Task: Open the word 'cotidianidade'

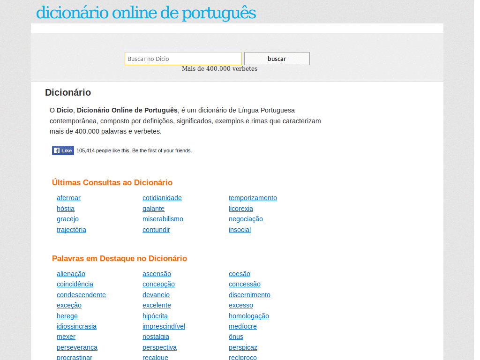Action: pos(162,198)
